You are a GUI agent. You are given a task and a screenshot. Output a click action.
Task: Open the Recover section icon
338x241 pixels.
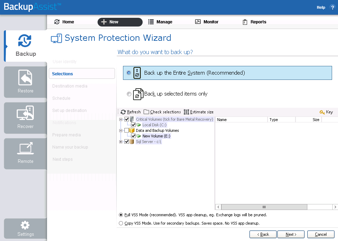point(25,113)
